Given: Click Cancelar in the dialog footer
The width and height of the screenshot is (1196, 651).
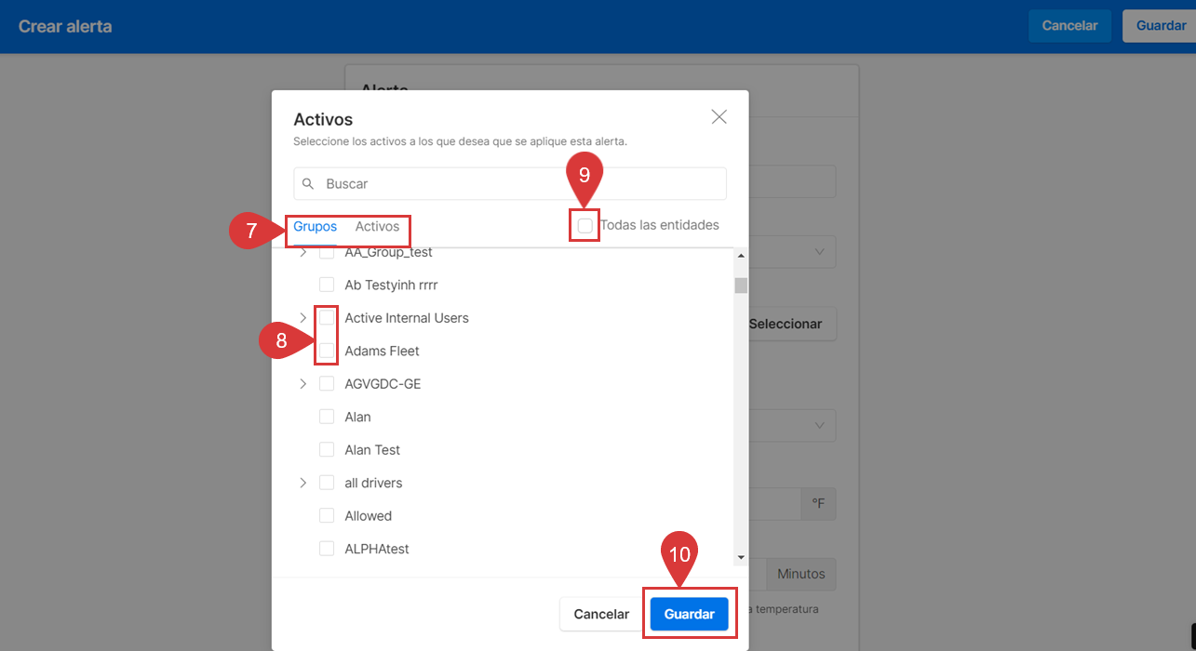Looking at the screenshot, I should [x=601, y=614].
